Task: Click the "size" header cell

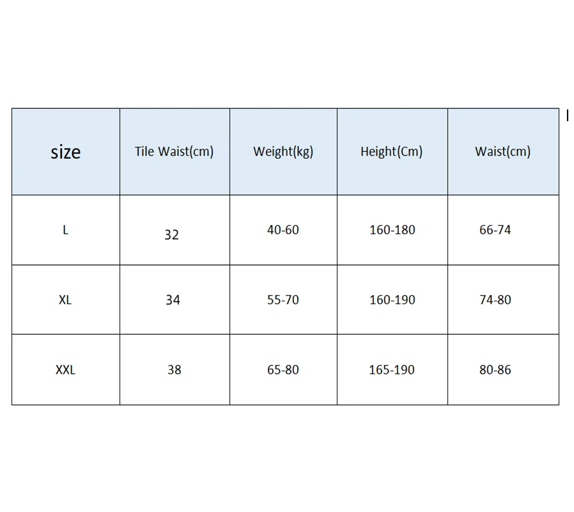Action: click(x=66, y=152)
